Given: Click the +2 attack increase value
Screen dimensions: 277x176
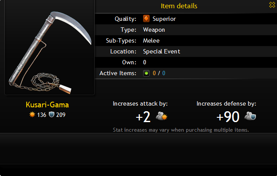Looking at the screenshot, I should pos(143,117).
